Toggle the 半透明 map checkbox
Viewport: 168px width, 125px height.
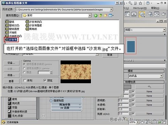[x=133, y=105]
